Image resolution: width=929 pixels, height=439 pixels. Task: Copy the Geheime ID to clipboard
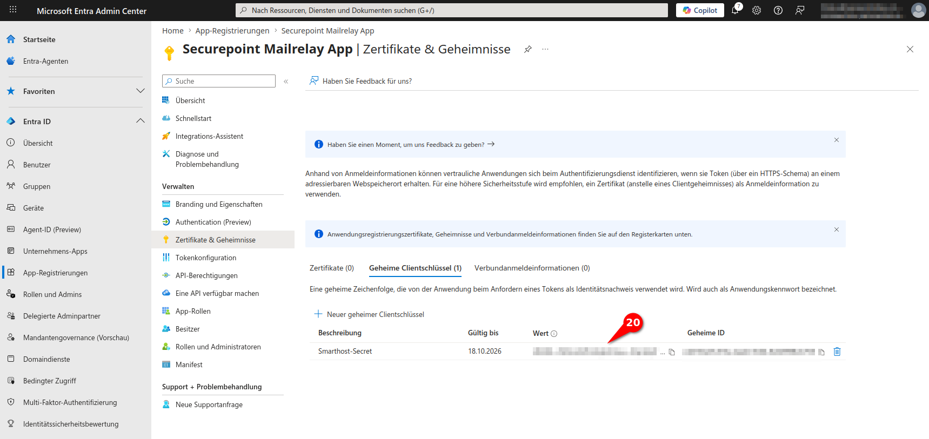point(821,352)
